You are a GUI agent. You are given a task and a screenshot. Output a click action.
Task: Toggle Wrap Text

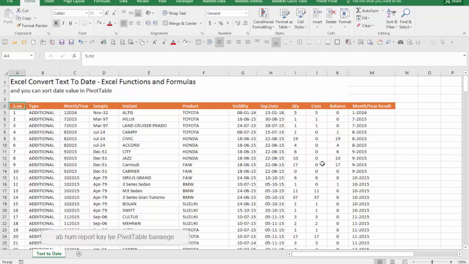[174, 13]
